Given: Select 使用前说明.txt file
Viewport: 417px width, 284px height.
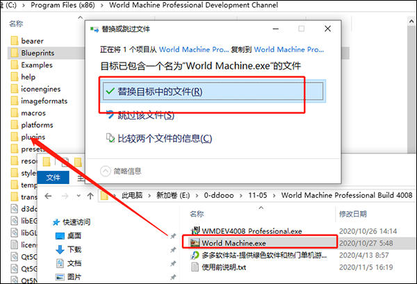Looking at the screenshot, I should tap(218, 267).
